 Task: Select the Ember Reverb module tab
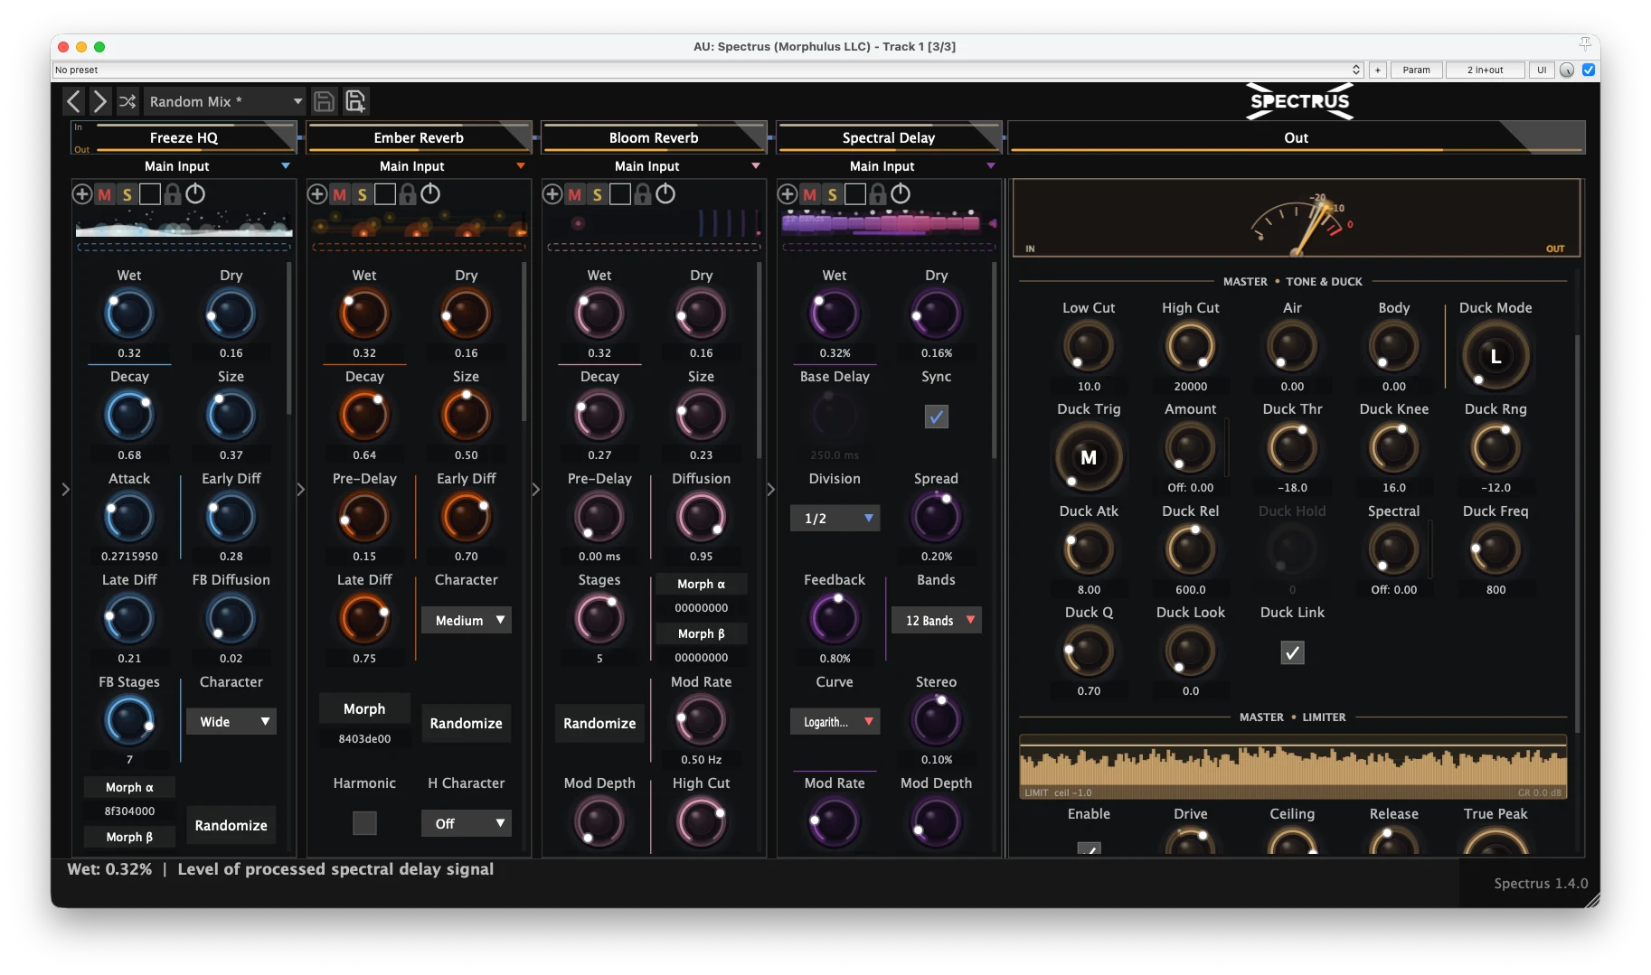point(419,137)
